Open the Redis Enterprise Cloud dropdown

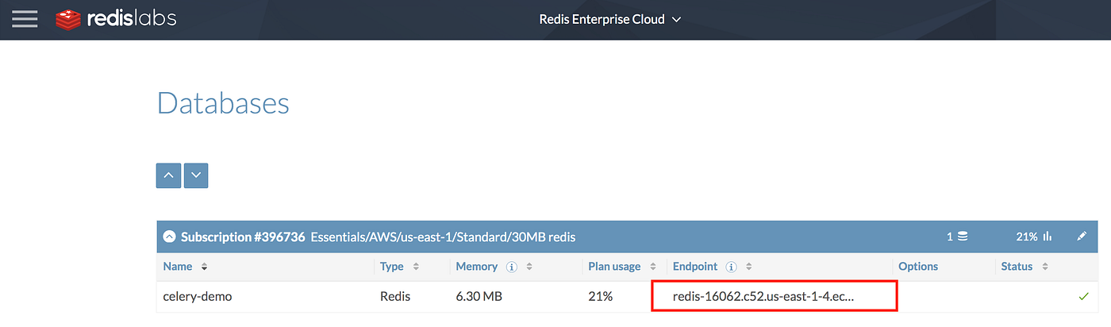pos(609,19)
